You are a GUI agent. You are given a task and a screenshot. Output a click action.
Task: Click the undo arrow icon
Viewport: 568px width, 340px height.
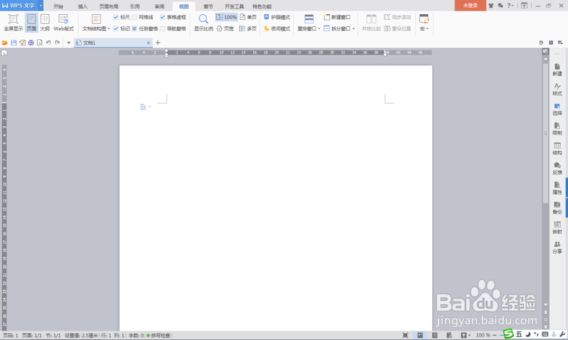tap(48, 43)
